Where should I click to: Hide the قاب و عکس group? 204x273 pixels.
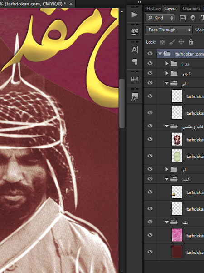[150, 126]
